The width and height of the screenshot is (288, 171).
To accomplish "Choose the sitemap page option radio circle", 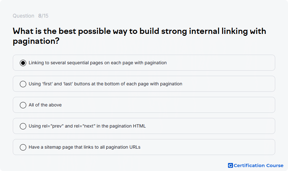I will click(x=23, y=147).
